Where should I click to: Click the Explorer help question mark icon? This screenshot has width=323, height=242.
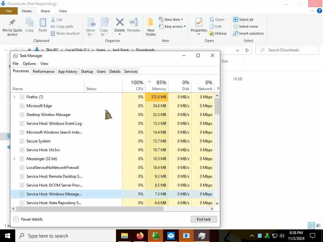(x=319, y=11)
